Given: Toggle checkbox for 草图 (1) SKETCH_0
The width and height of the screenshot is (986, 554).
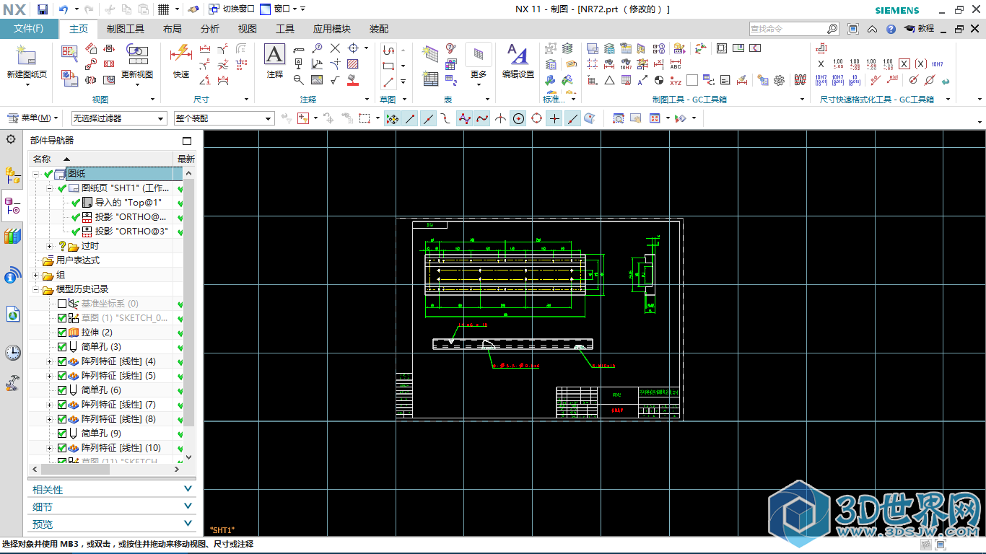Looking at the screenshot, I should point(62,318).
